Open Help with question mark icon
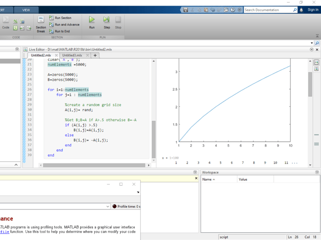 [x=233, y=10]
